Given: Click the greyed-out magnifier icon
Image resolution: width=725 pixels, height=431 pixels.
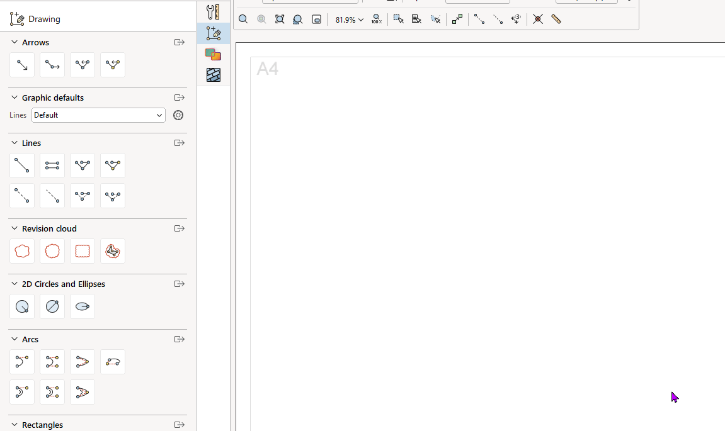Looking at the screenshot, I should [x=261, y=20].
